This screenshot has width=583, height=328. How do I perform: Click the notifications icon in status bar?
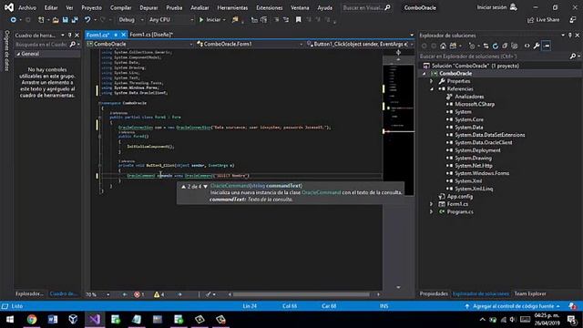(x=572, y=306)
